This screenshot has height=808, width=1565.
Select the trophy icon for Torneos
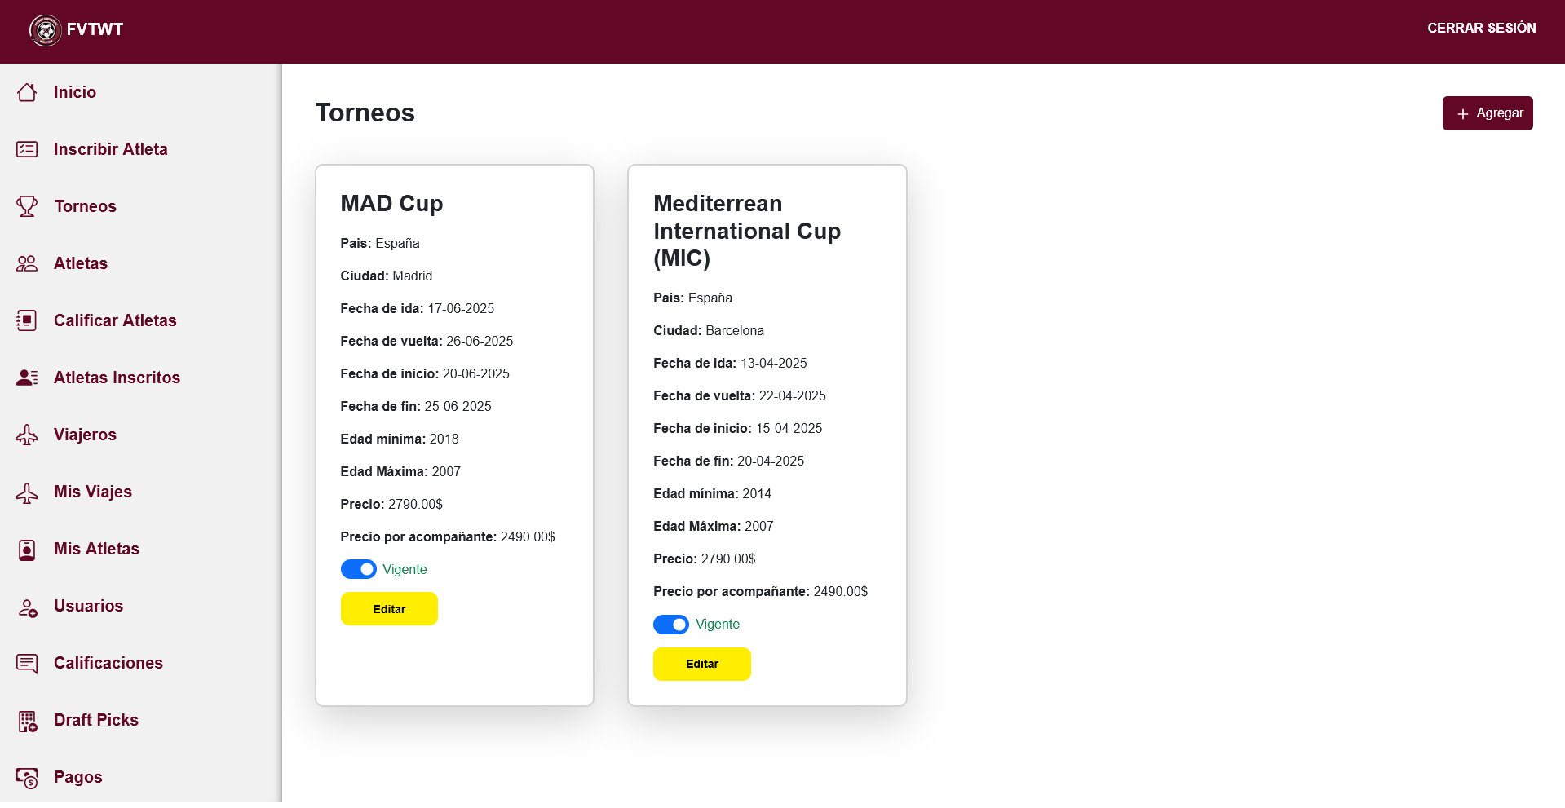27,206
